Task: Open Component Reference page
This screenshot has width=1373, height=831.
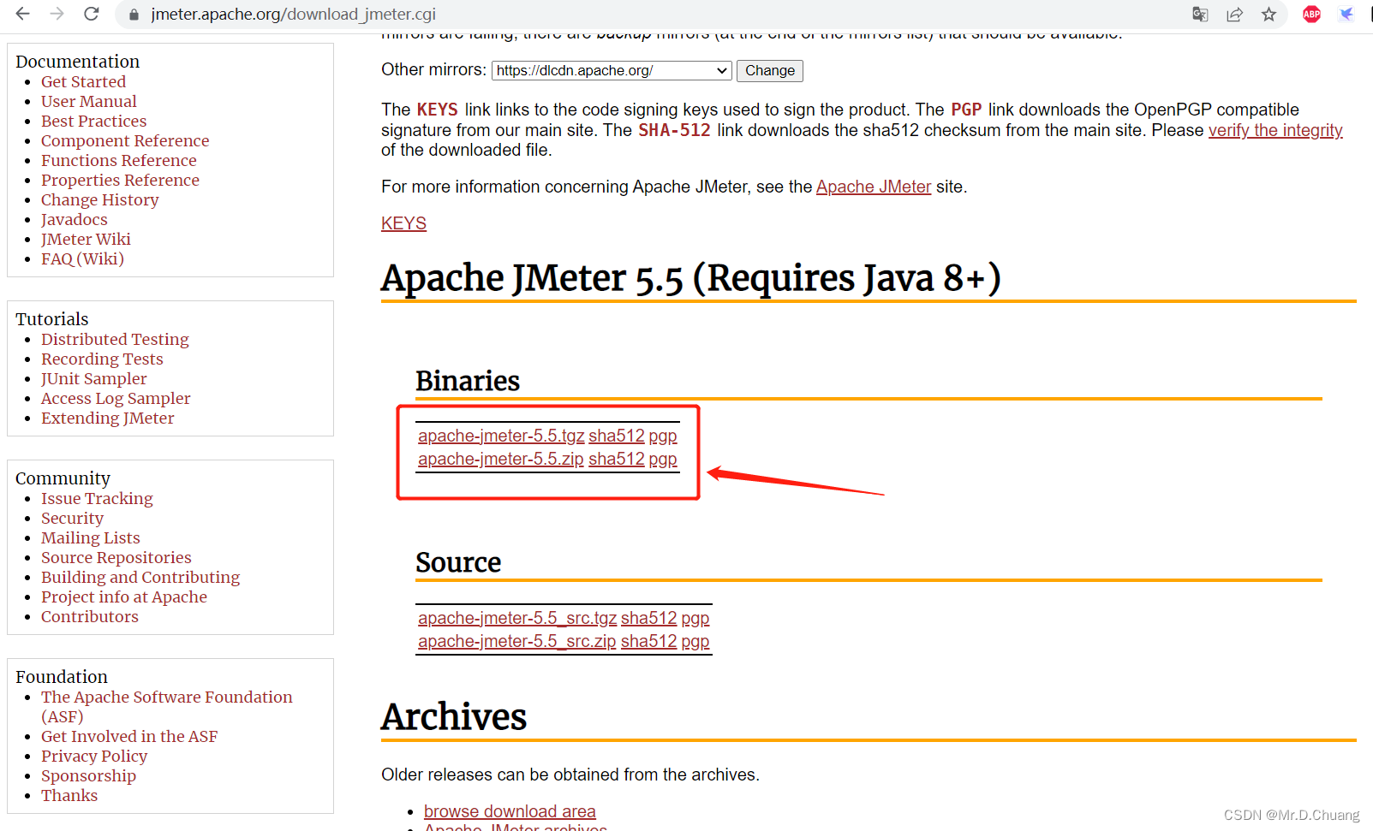Action: click(125, 140)
